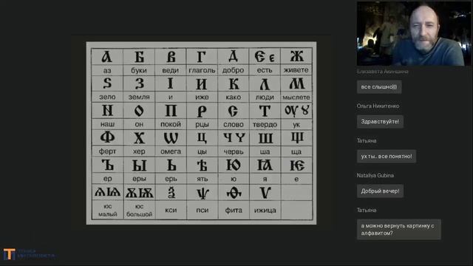Click the letter label 'како'
This screenshot has height=266, width=473.
point(234,97)
